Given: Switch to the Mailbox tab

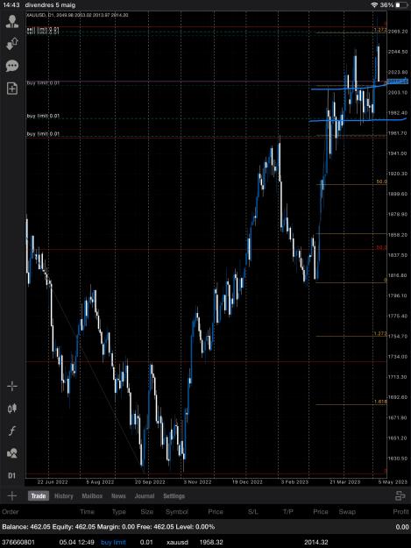Looking at the screenshot, I should 92,496.
